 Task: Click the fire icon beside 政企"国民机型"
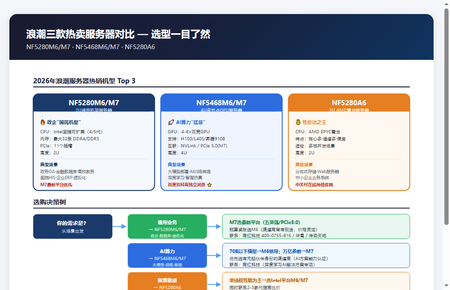click(43, 122)
